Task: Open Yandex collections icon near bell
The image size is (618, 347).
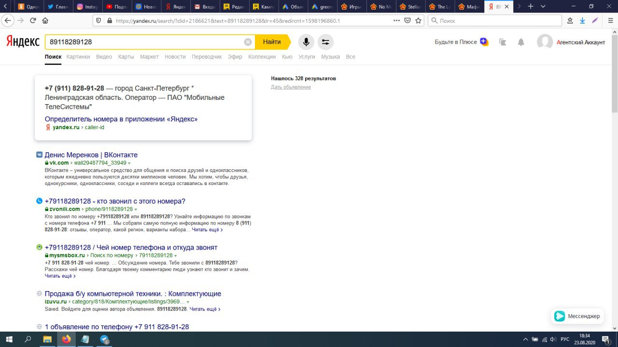Action: point(503,42)
